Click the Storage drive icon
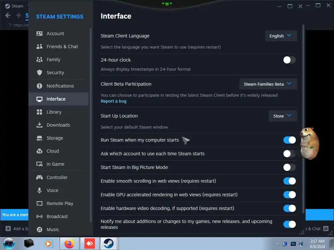Image resolution: width=334 pixels, height=250 pixels. (x=39, y=138)
